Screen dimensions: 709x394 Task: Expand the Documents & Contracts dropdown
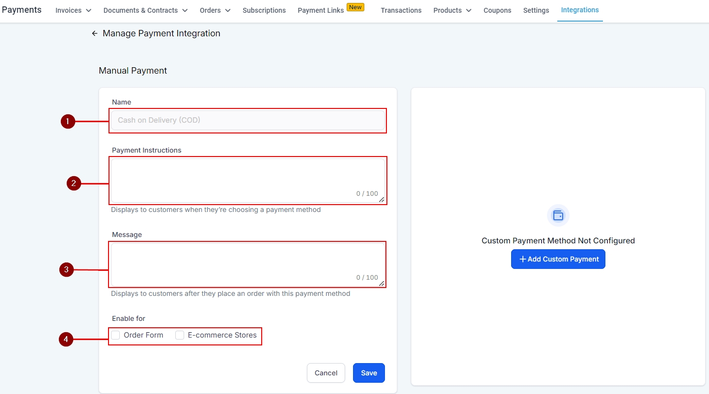(145, 10)
